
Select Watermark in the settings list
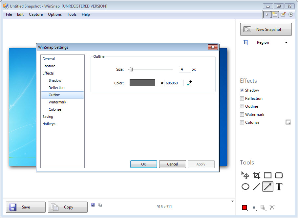(x=57, y=102)
